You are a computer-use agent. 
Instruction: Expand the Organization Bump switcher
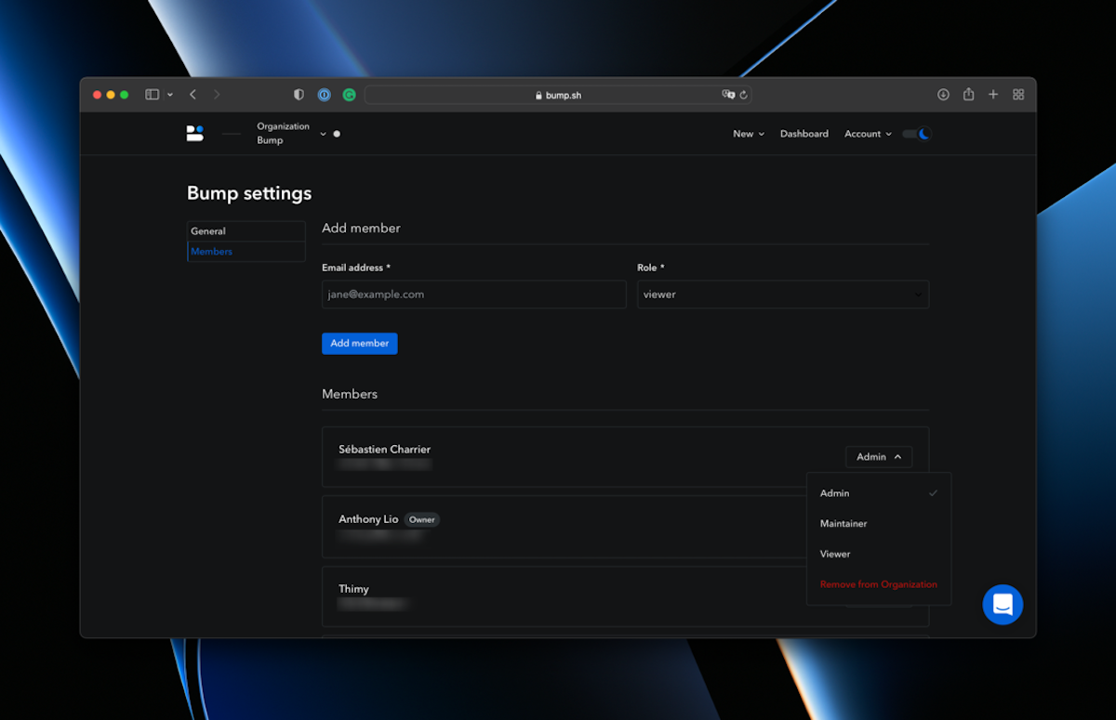click(x=323, y=134)
